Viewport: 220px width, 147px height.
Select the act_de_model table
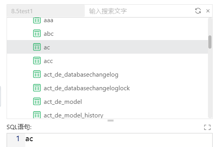coord(108,101)
